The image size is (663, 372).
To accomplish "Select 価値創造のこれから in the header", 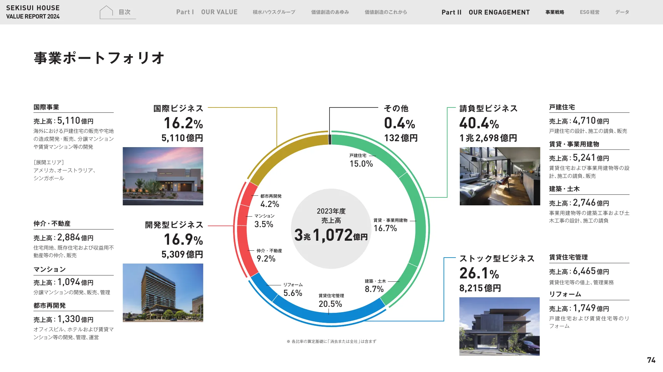I will tap(386, 12).
